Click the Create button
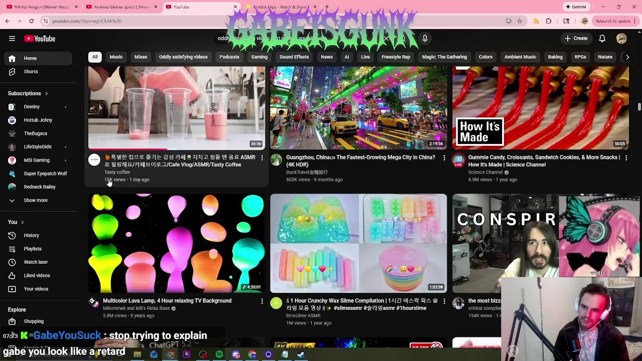 (x=576, y=39)
